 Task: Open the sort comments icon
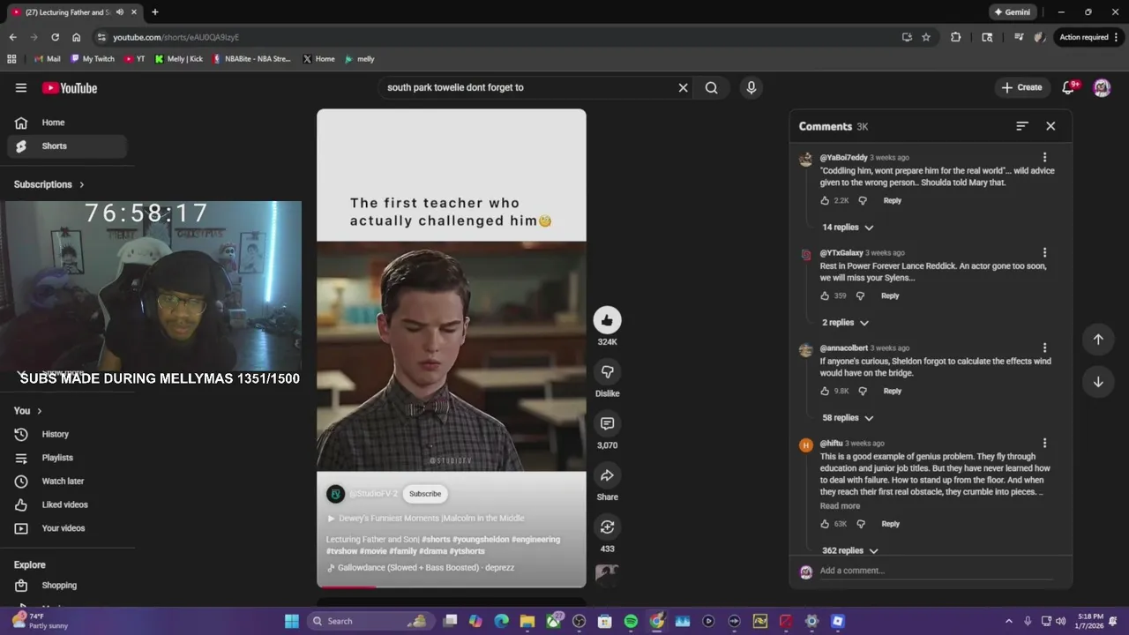point(1022,126)
